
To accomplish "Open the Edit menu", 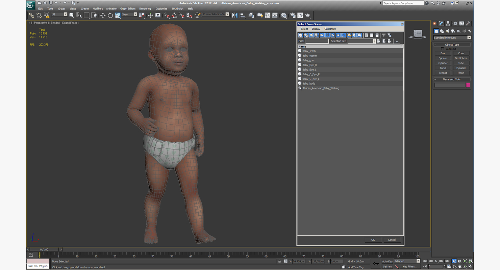I will (x=41, y=8).
